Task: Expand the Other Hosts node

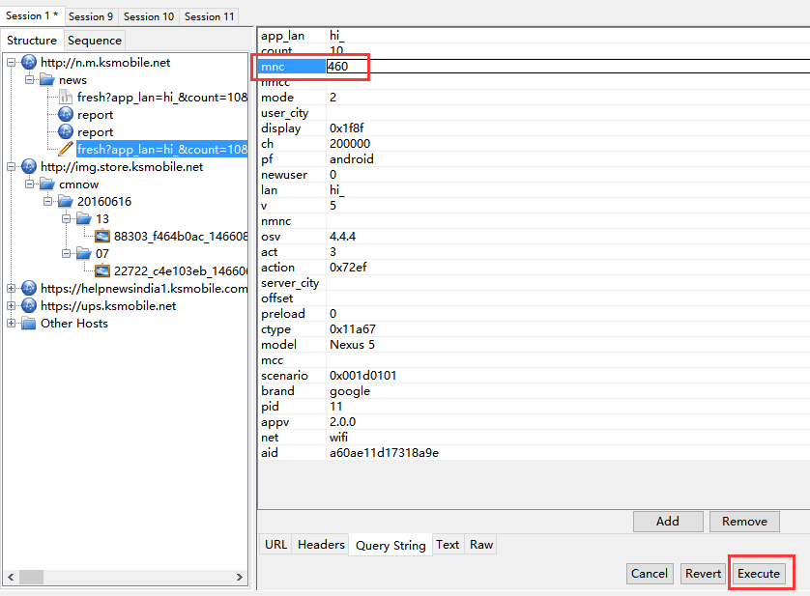Action: tap(12, 324)
